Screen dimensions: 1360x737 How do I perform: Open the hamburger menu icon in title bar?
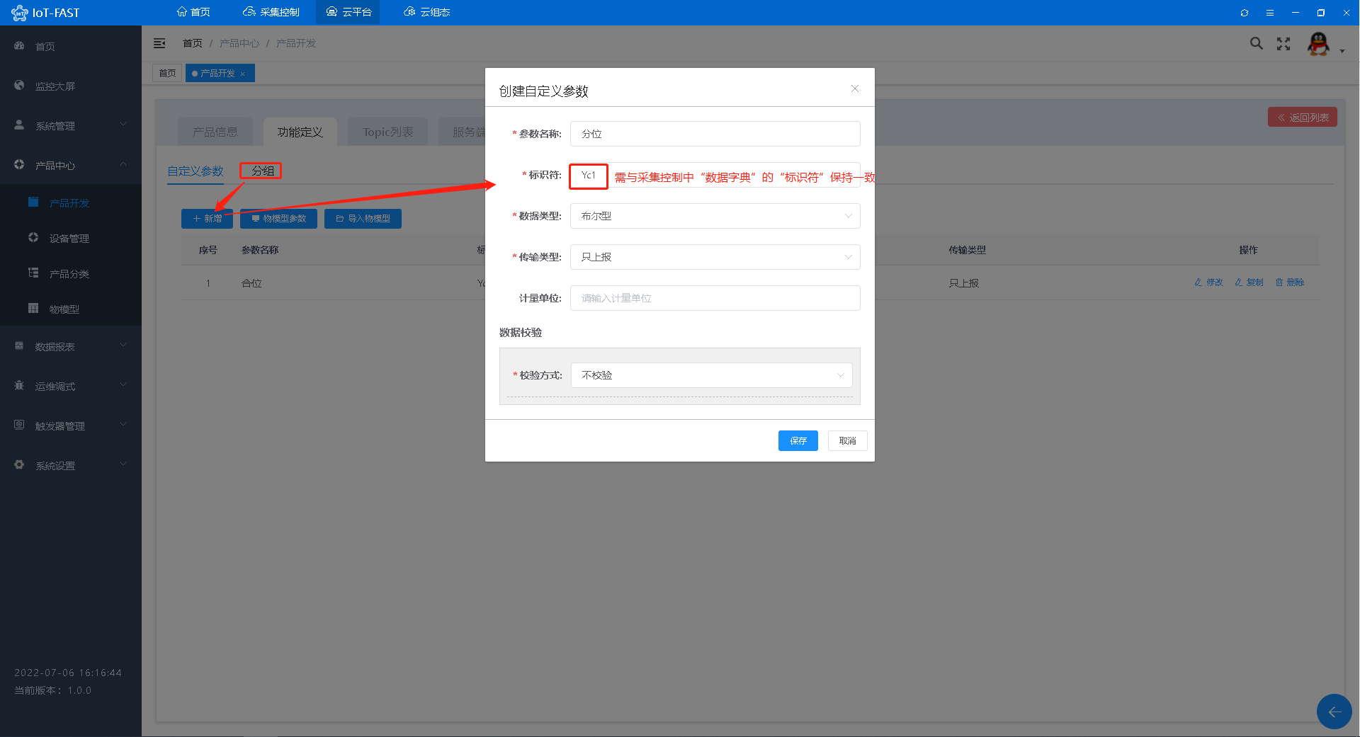1270,13
